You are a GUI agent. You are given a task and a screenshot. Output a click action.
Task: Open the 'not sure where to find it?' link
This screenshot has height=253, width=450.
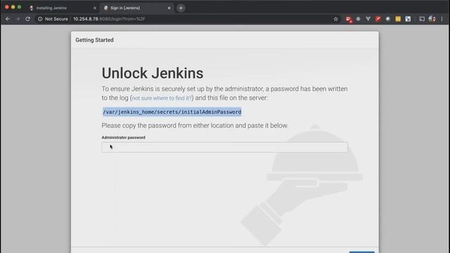162,98
